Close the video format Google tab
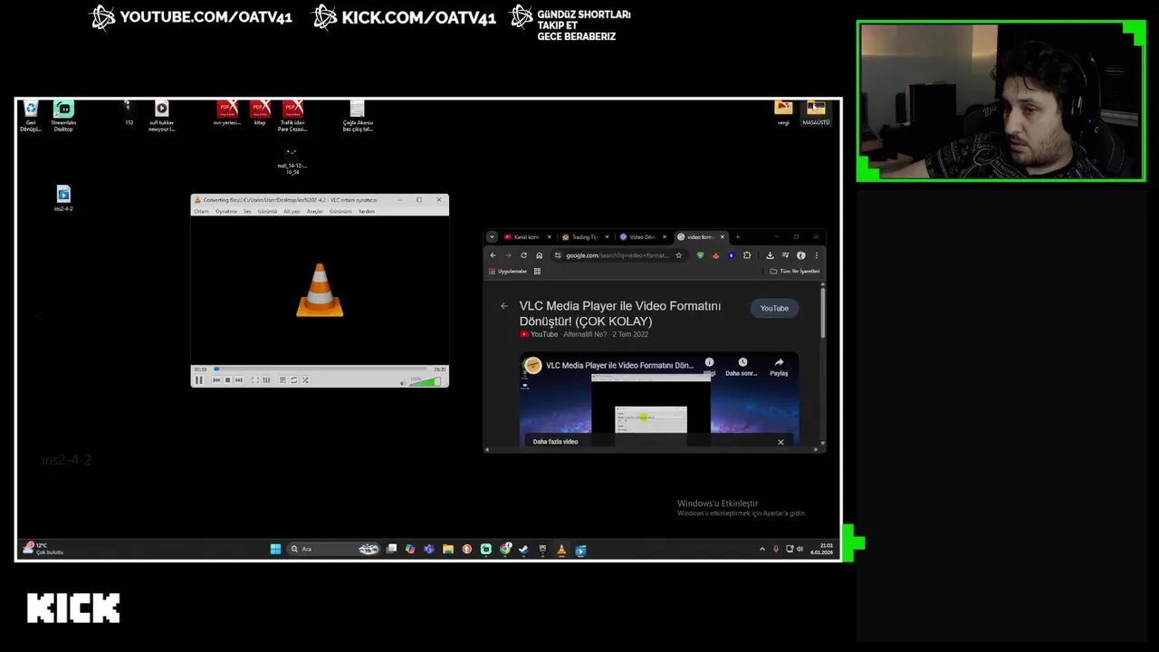The width and height of the screenshot is (1159, 652). click(722, 237)
